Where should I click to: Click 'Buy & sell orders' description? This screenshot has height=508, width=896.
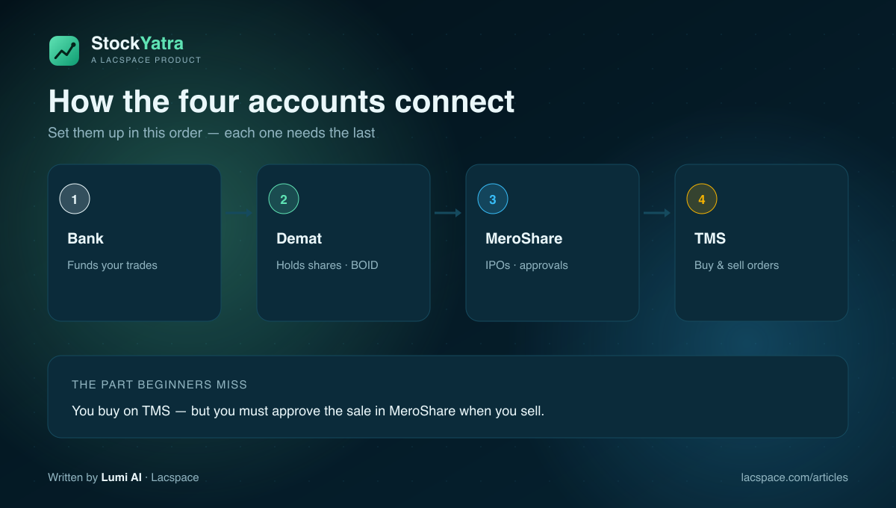click(736, 265)
